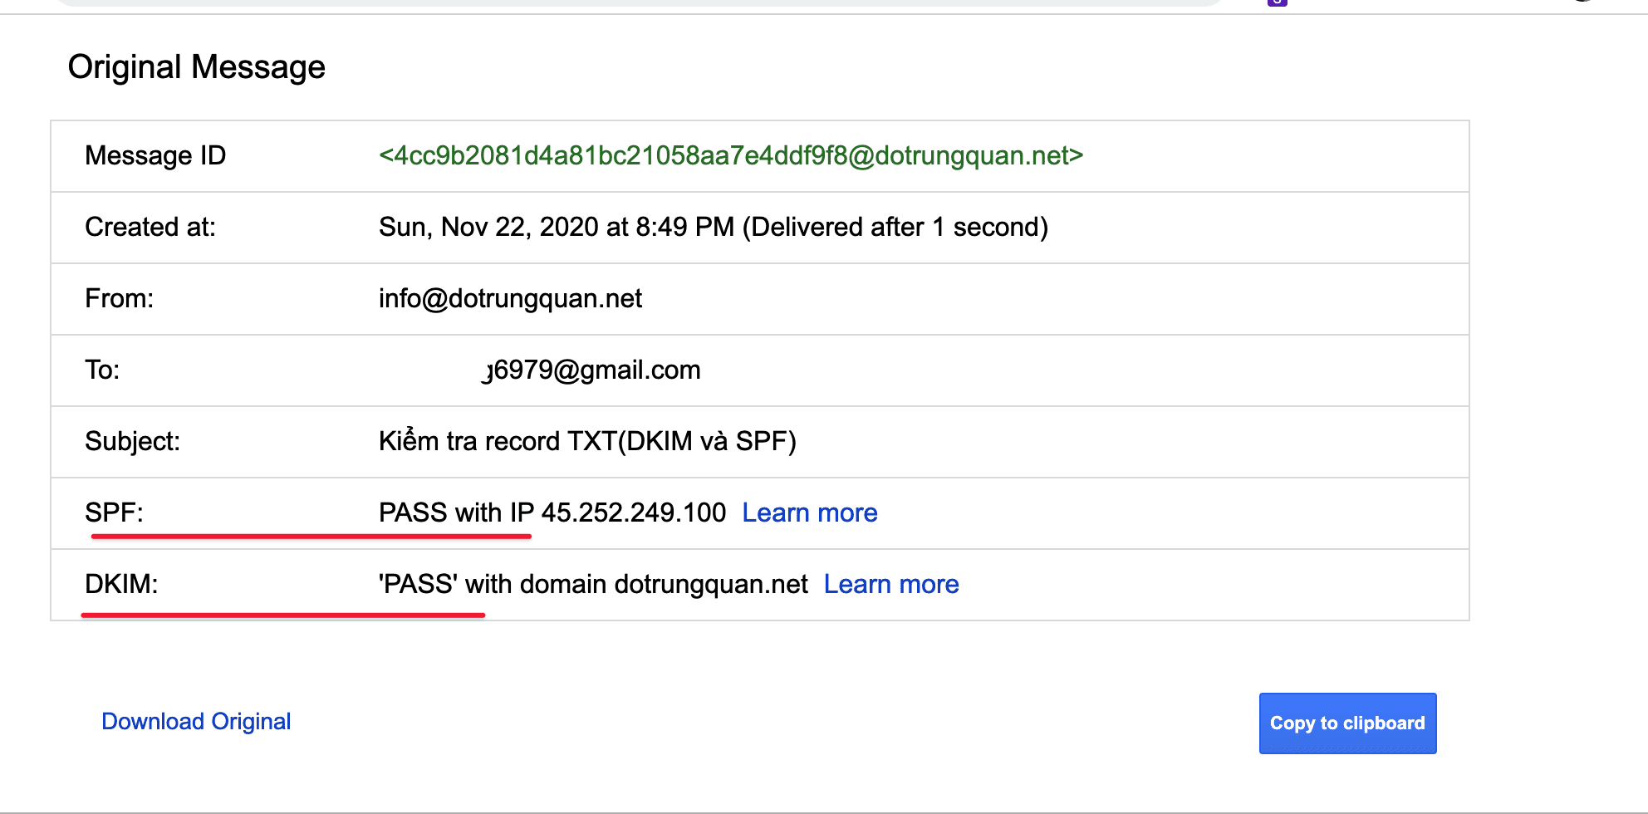Click the recipient gmail.com address
The image size is (1648, 814).
pyautogui.click(x=593, y=370)
